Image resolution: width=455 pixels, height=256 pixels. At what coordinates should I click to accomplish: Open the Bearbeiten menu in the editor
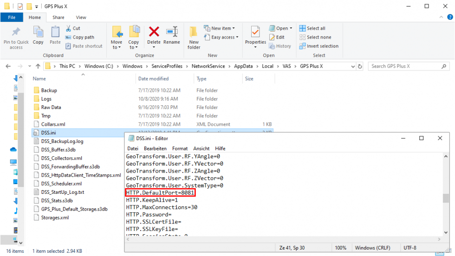click(x=155, y=148)
